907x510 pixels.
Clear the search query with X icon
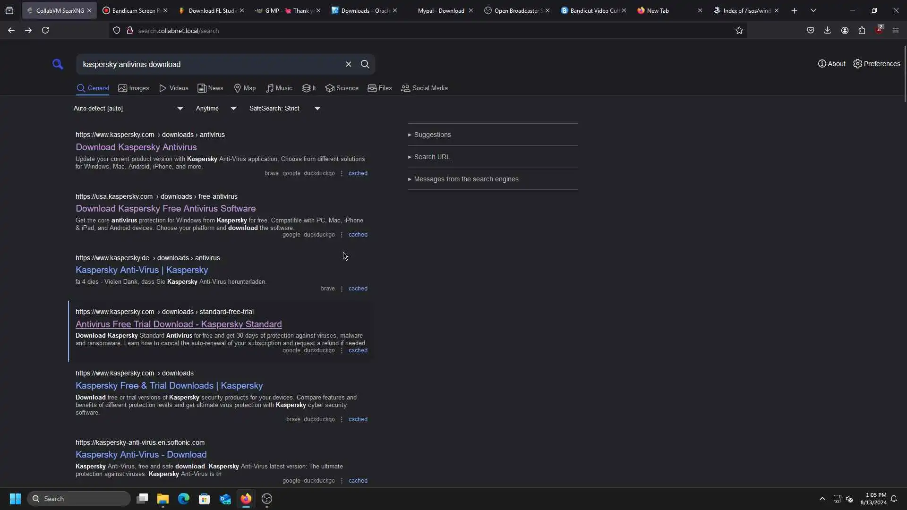(348, 64)
